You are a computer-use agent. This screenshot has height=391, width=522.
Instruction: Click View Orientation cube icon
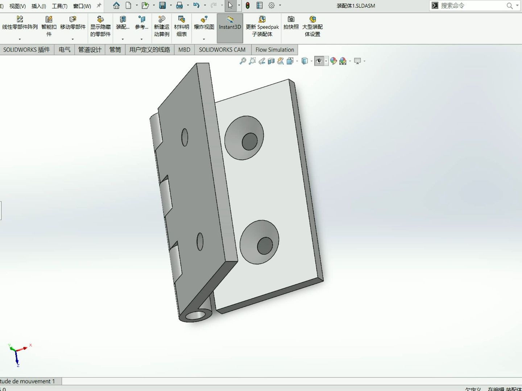(x=290, y=61)
